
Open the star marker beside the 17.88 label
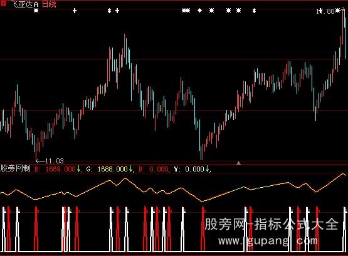337,10
